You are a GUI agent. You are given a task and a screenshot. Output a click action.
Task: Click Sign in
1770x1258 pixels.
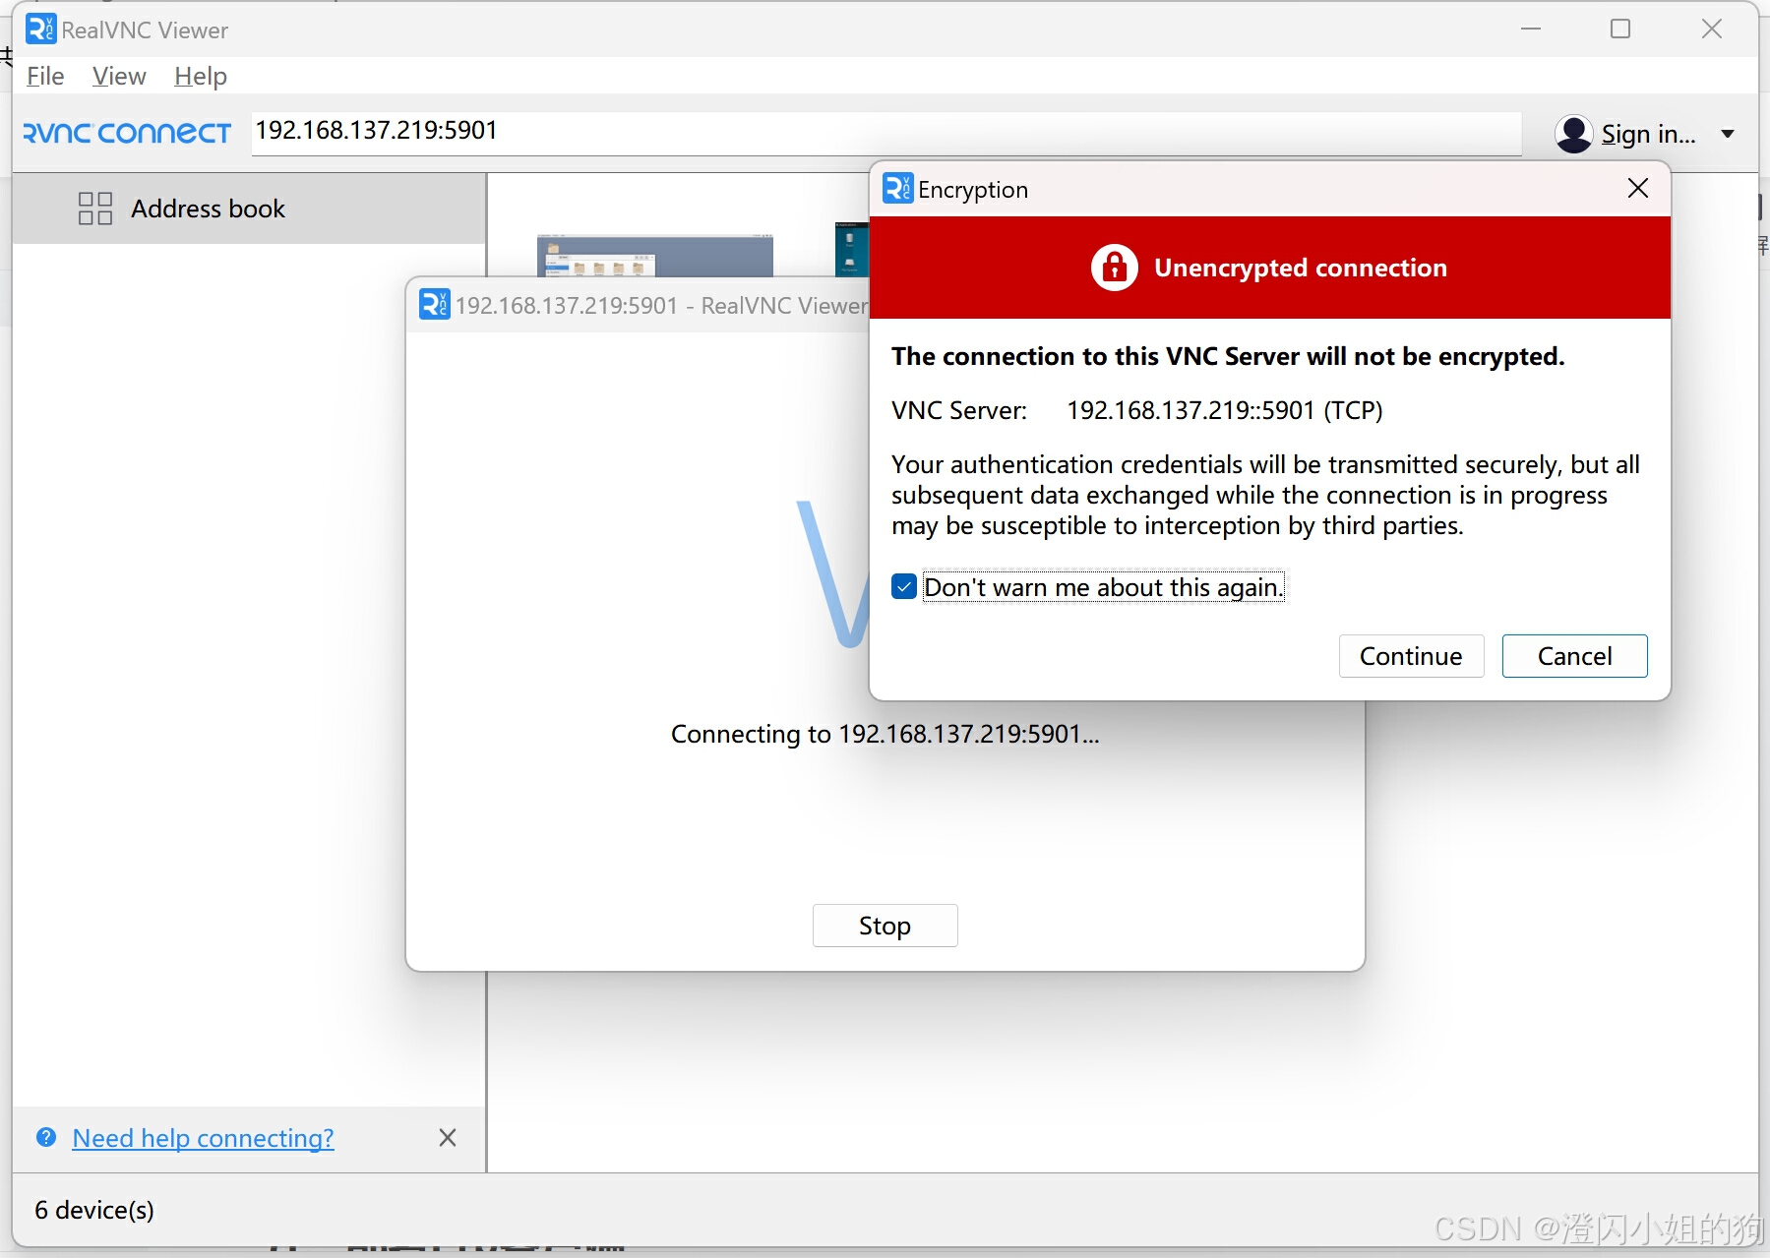coord(1648,134)
